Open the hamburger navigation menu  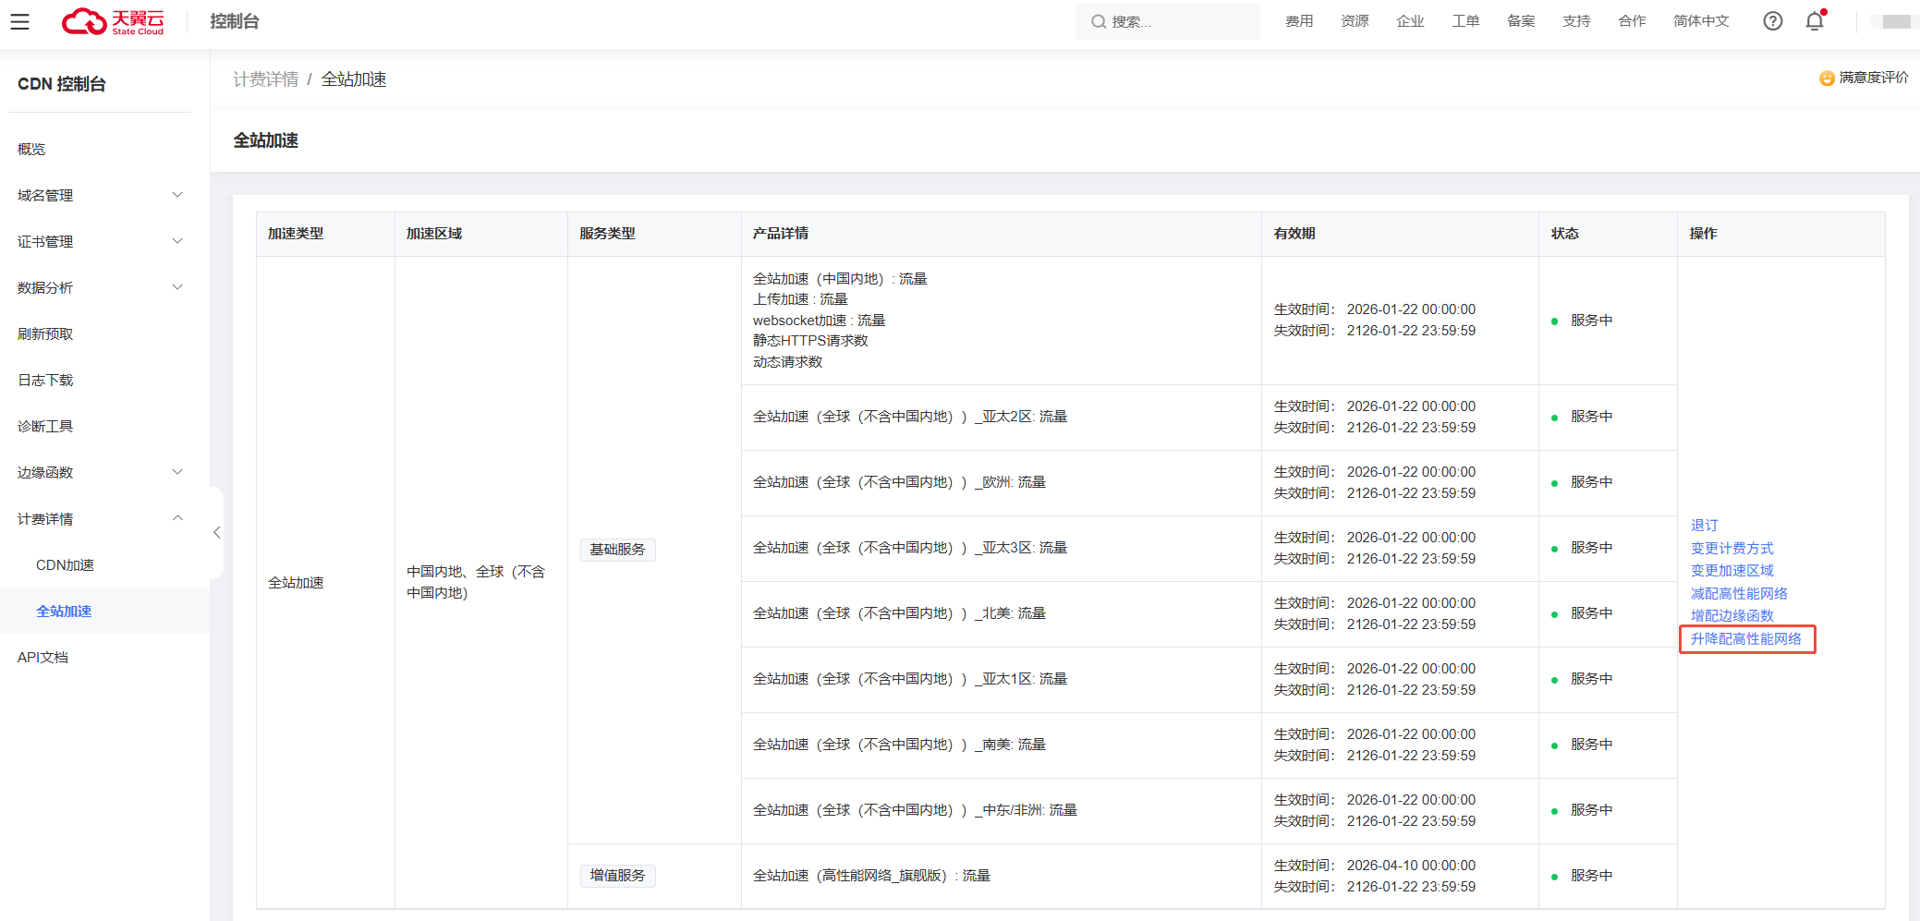(19, 21)
